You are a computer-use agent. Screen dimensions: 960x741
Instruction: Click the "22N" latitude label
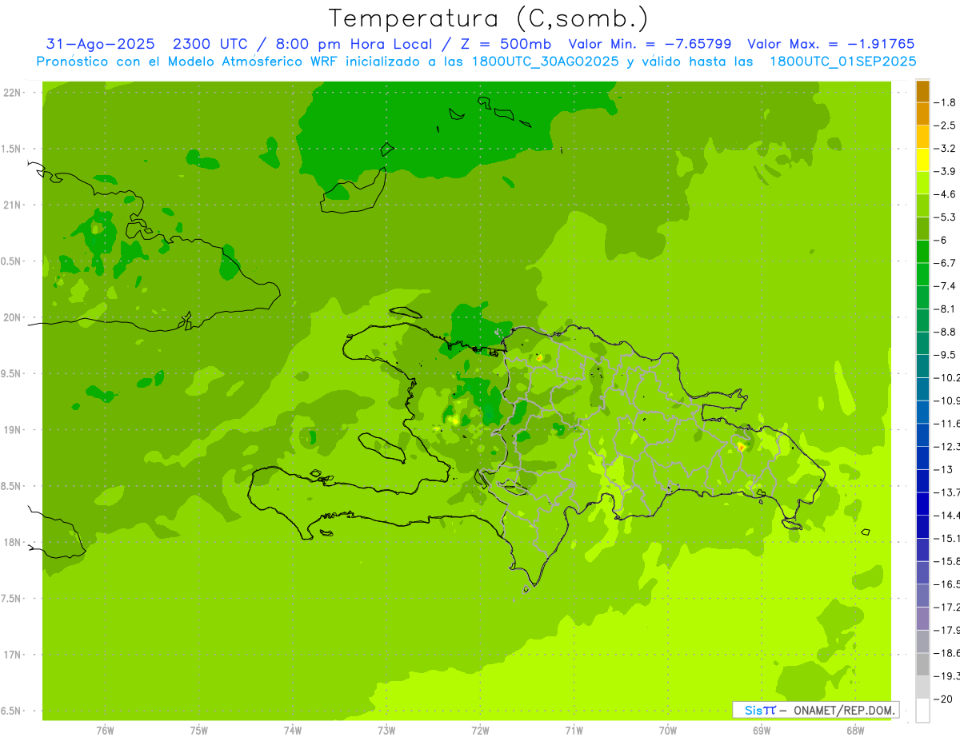[x=13, y=92]
